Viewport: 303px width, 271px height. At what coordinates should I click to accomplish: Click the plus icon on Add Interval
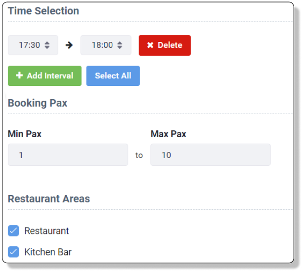pyautogui.click(x=19, y=75)
